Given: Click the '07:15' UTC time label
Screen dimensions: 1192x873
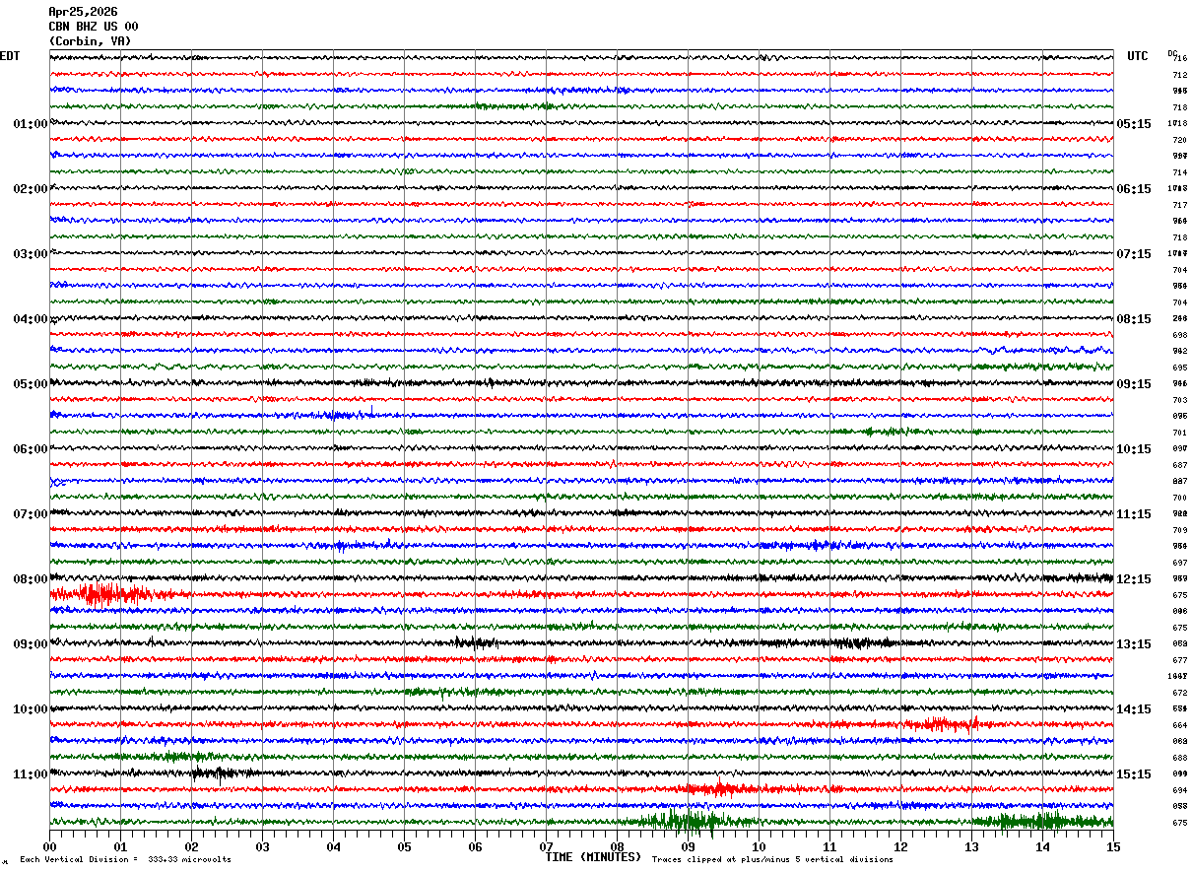Looking at the screenshot, I should click(1134, 254).
